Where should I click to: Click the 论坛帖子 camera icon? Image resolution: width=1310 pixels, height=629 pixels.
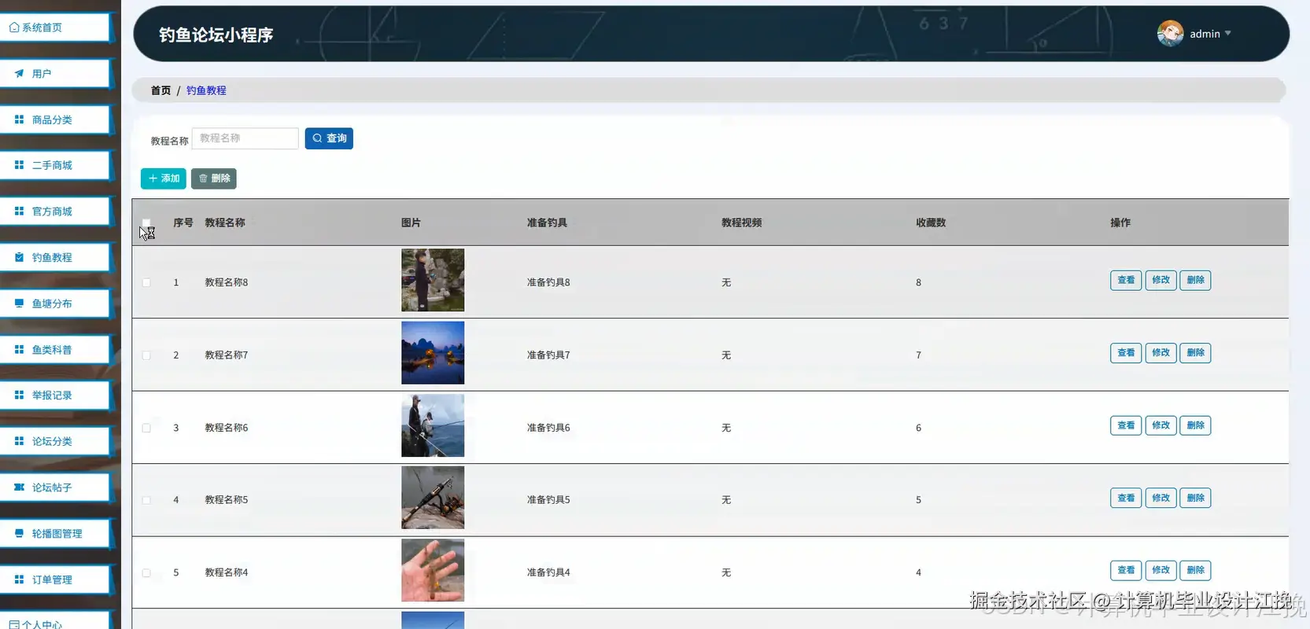tap(19, 487)
